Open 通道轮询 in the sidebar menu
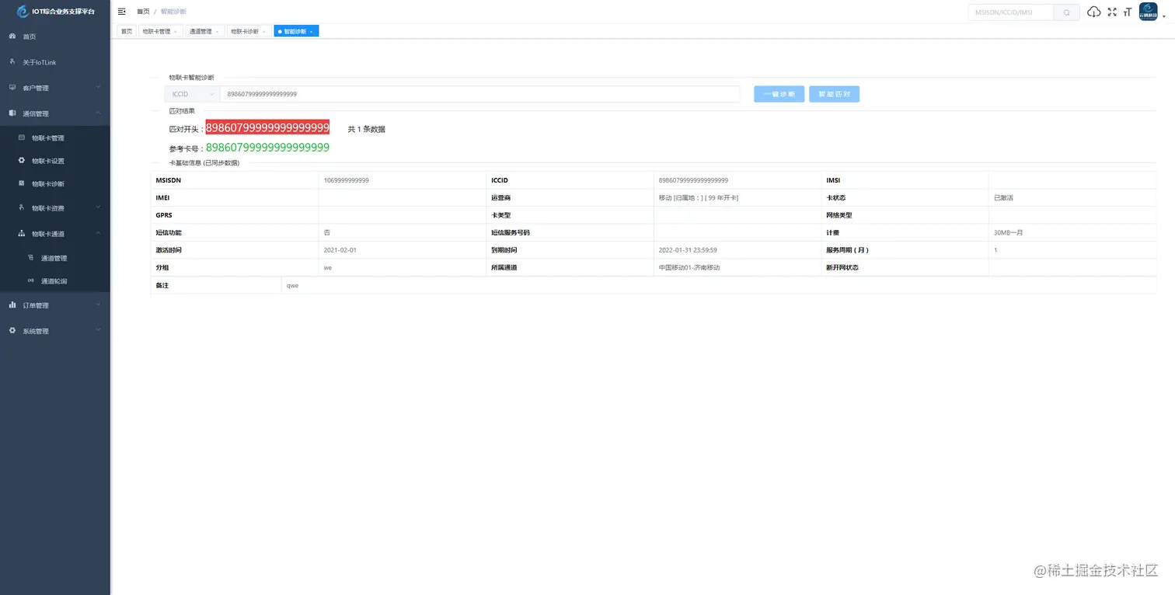 54,281
